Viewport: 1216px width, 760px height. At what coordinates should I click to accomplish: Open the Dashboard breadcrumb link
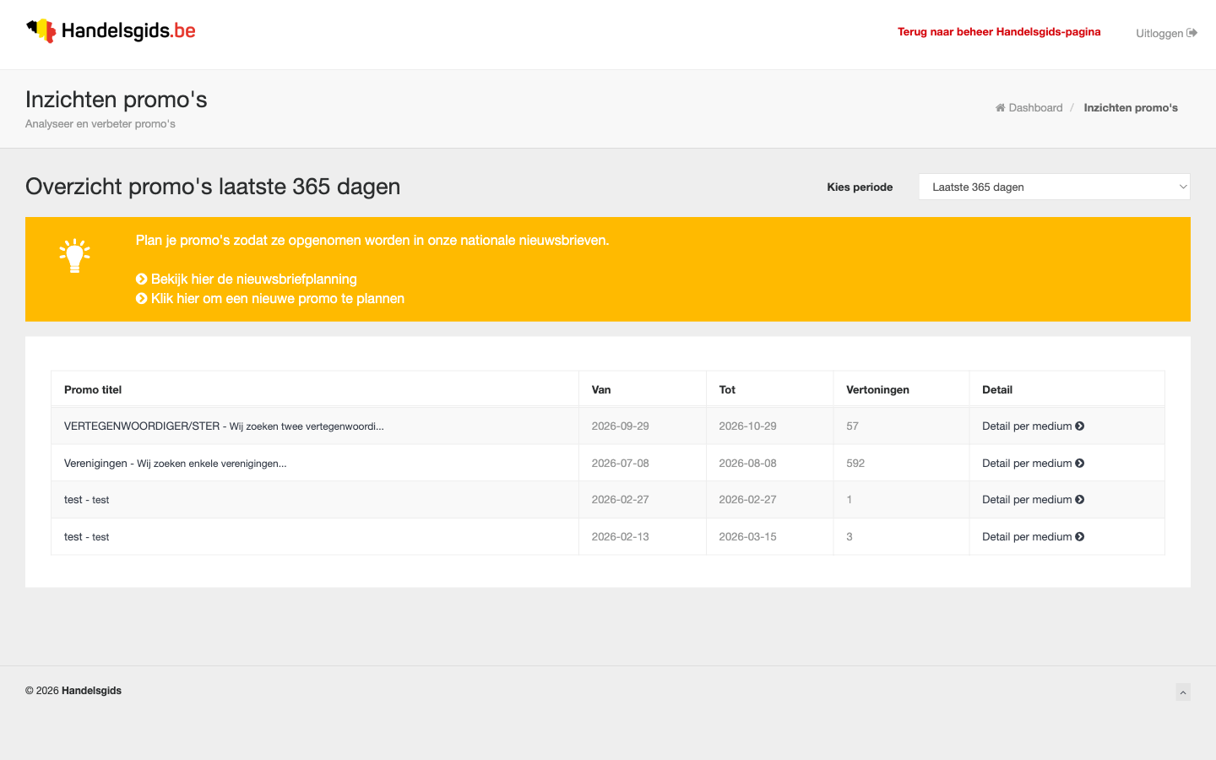point(1029,107)
